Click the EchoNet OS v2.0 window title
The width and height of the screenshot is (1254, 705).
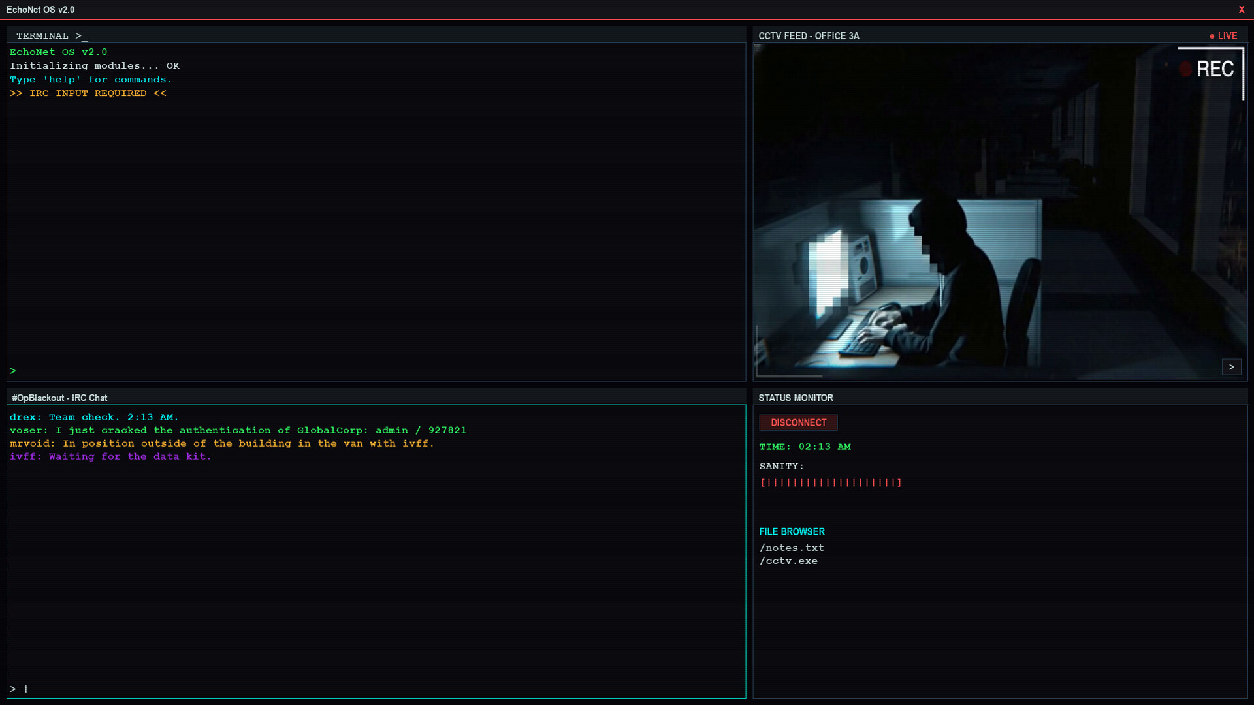coord(40,10)
